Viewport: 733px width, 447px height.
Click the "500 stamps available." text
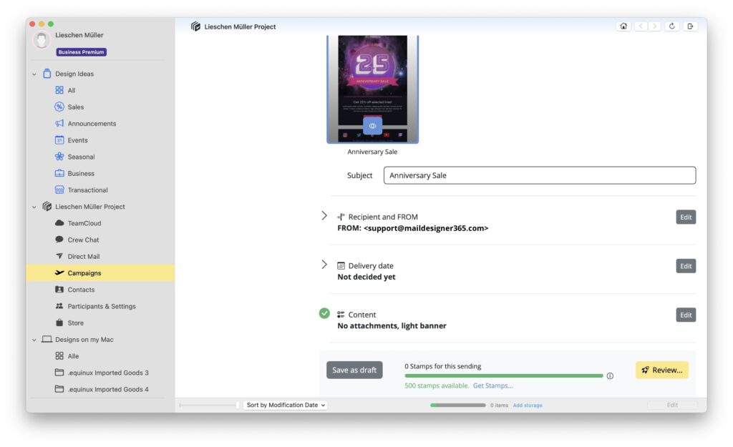(x=437, y=385)
